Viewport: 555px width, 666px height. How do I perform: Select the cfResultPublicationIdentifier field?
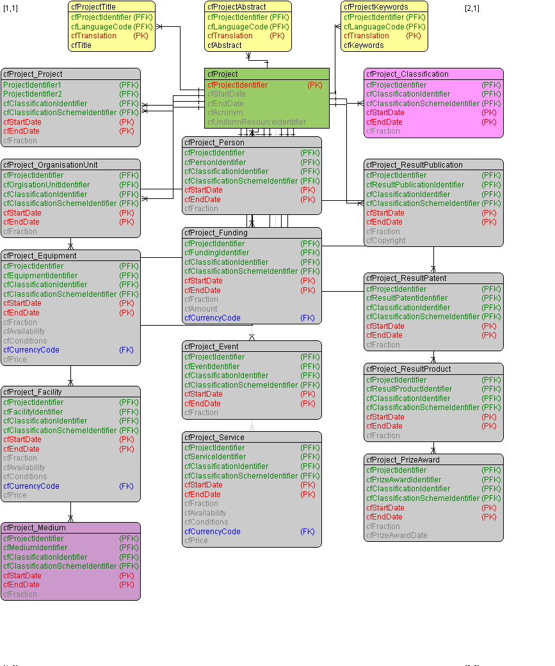point(415,185)
